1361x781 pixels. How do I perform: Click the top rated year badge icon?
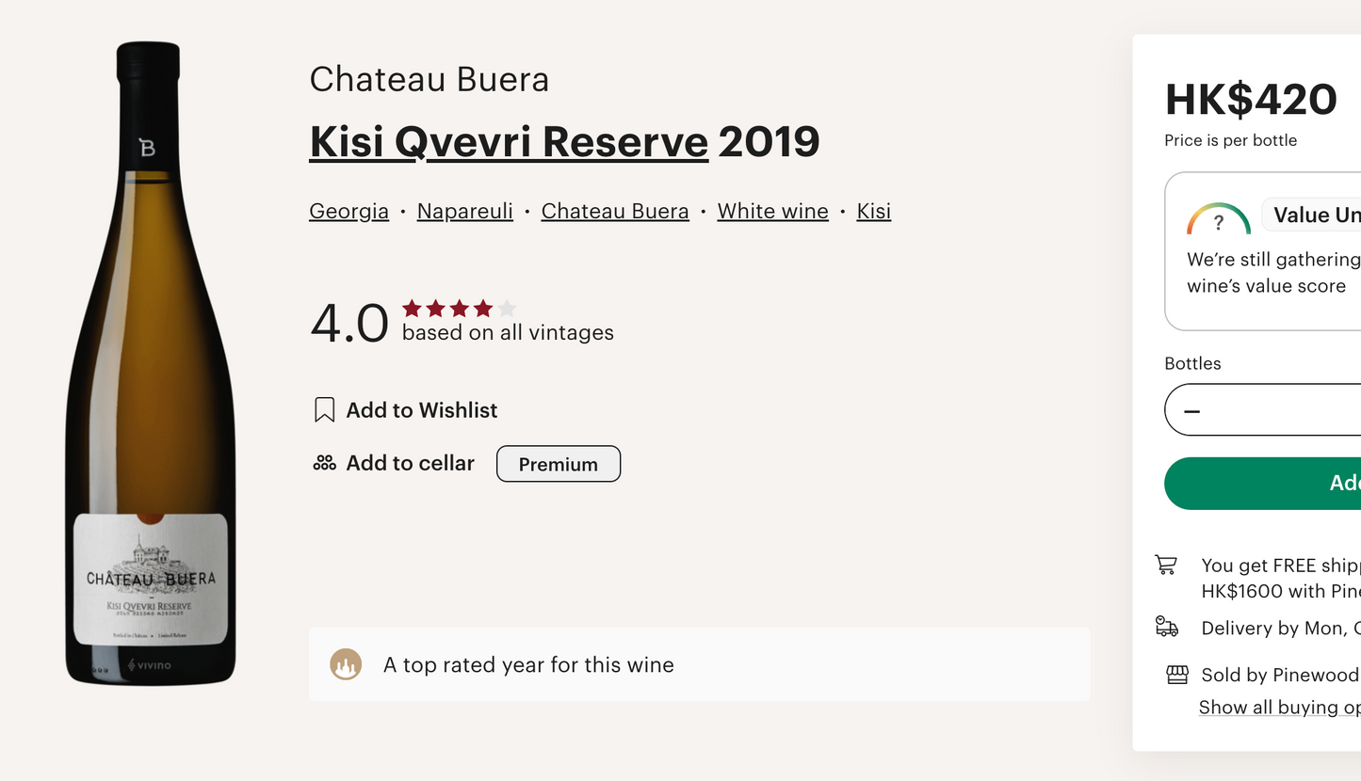tap(346, 665)
